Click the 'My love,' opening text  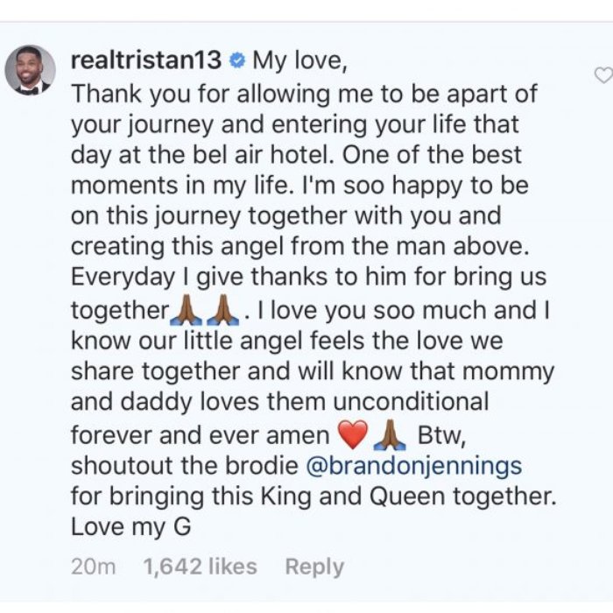click(x=299, y=60)
